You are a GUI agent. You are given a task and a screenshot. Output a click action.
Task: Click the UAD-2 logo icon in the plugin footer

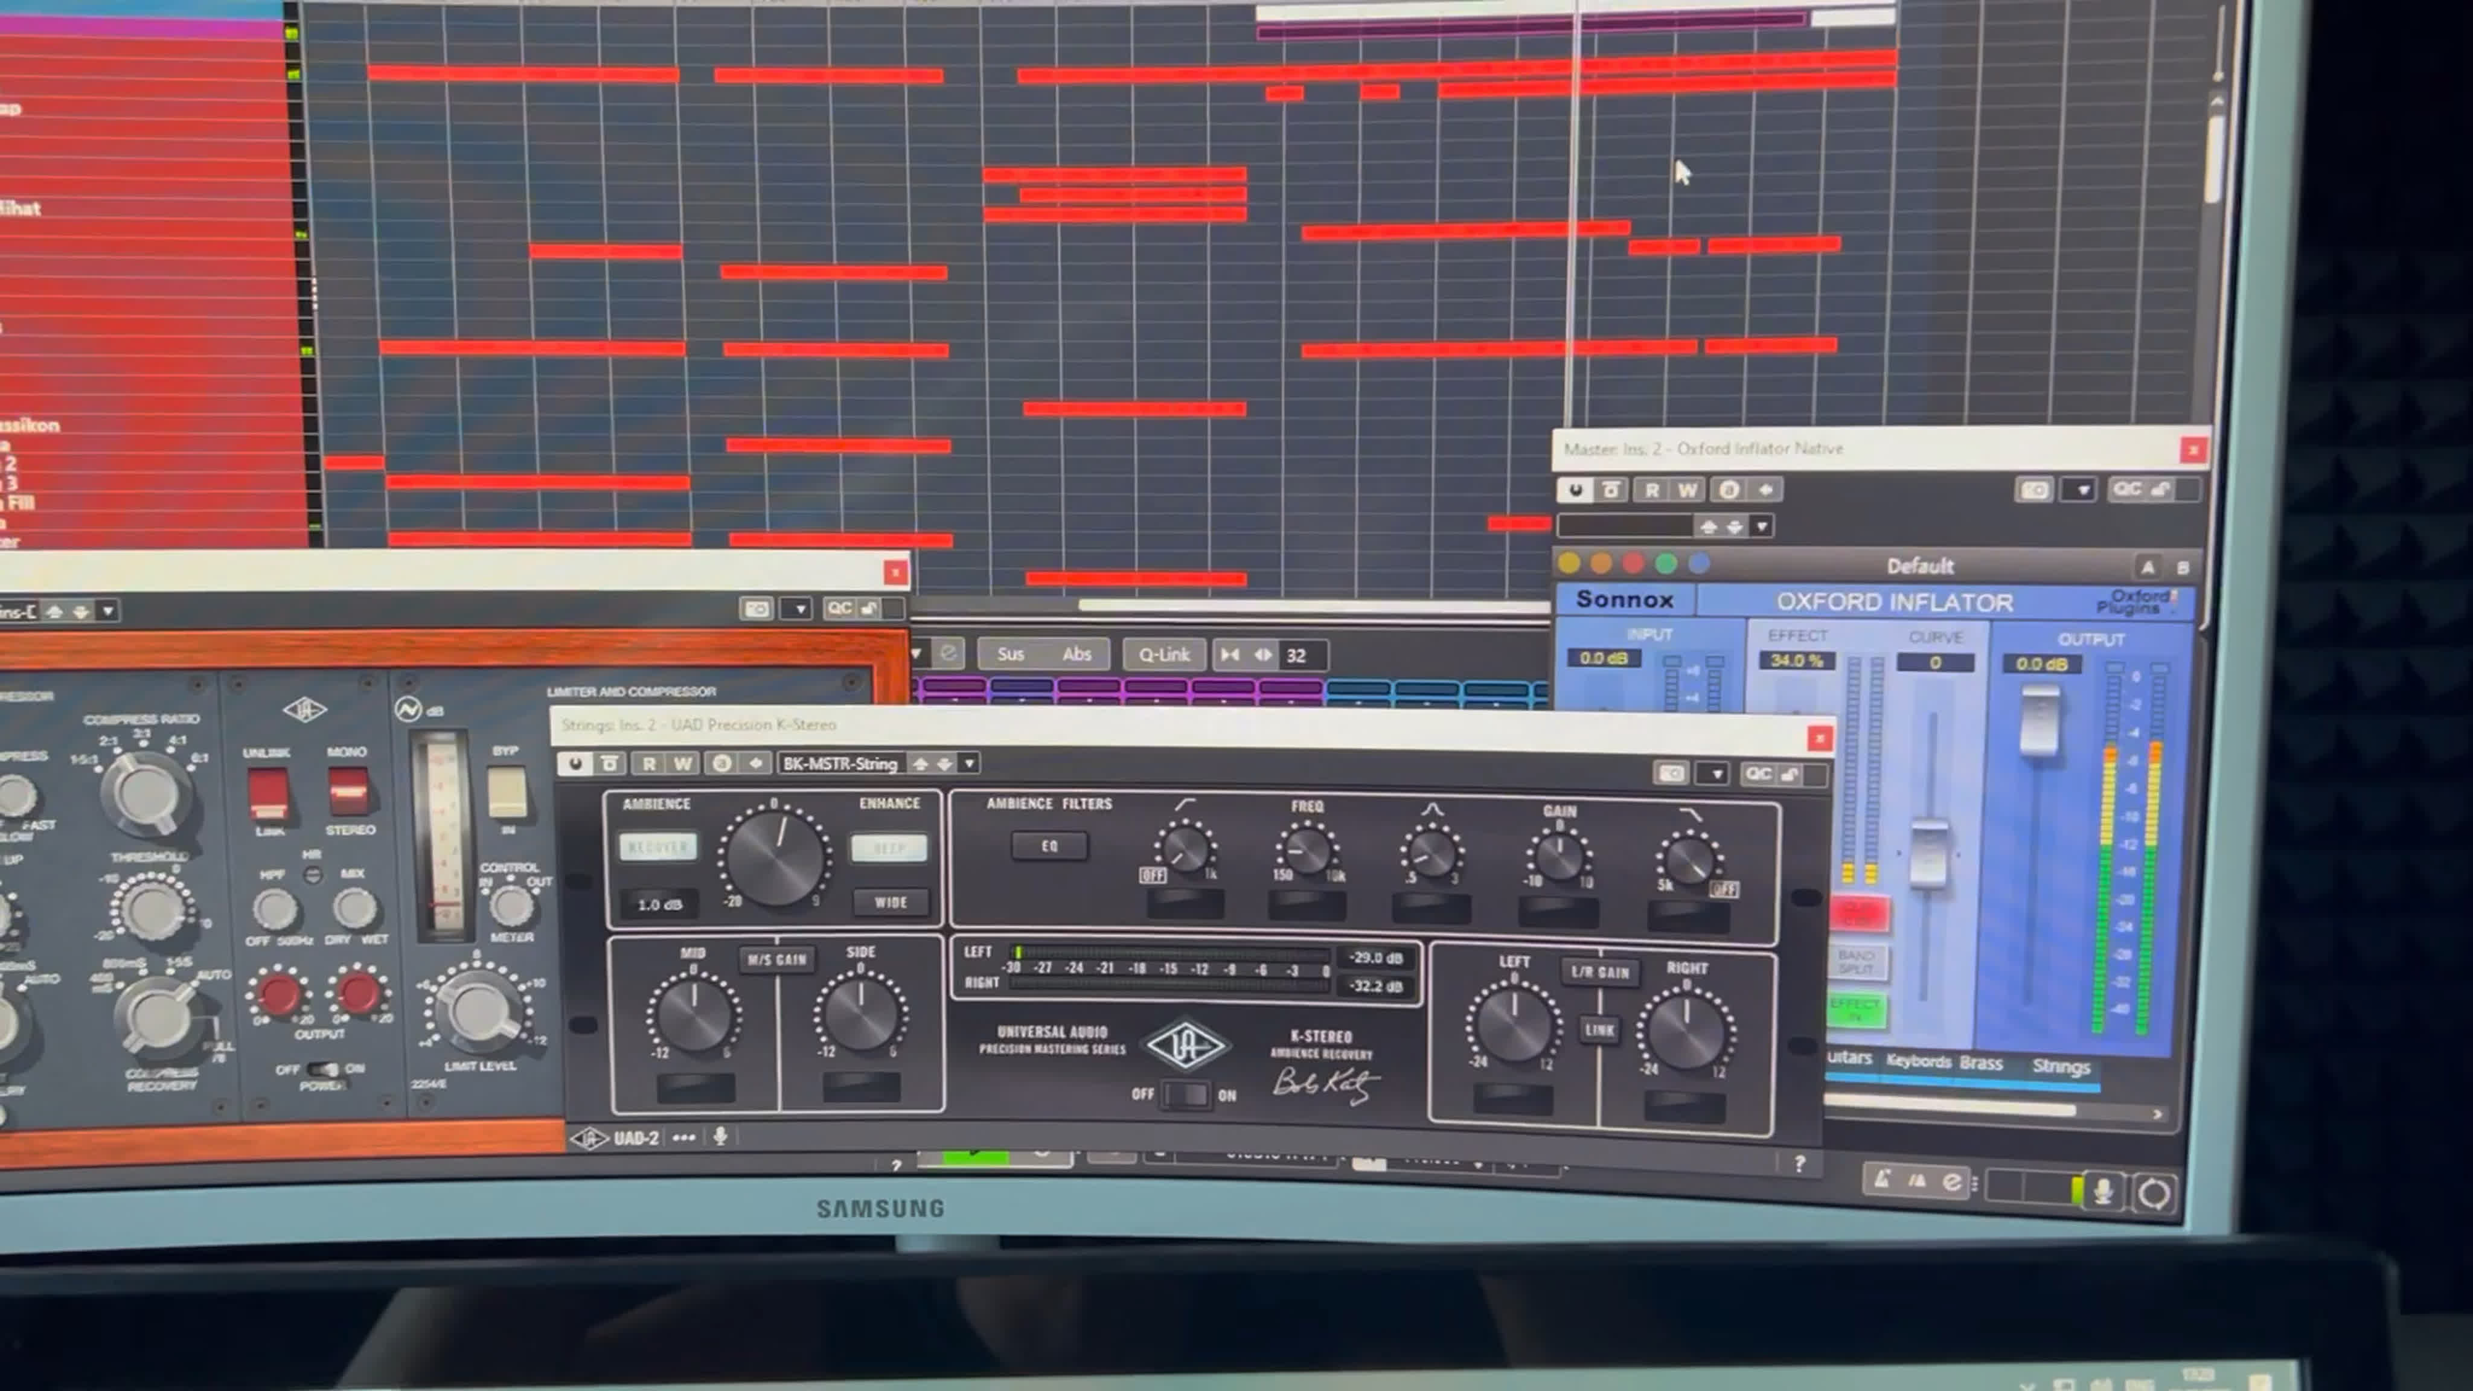[589, 1139]
